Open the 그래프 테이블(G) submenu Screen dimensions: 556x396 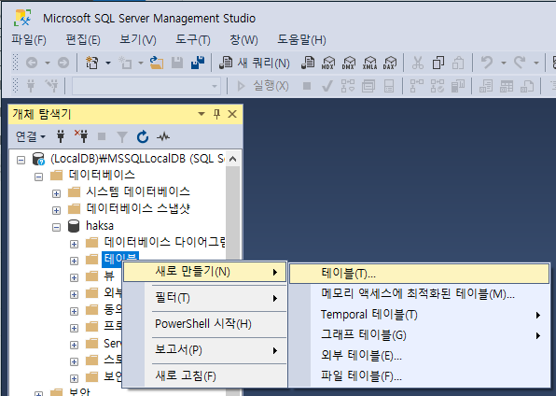420,335
